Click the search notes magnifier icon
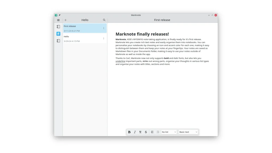 104,20
